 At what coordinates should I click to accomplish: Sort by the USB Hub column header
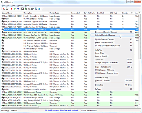[115, 13]
